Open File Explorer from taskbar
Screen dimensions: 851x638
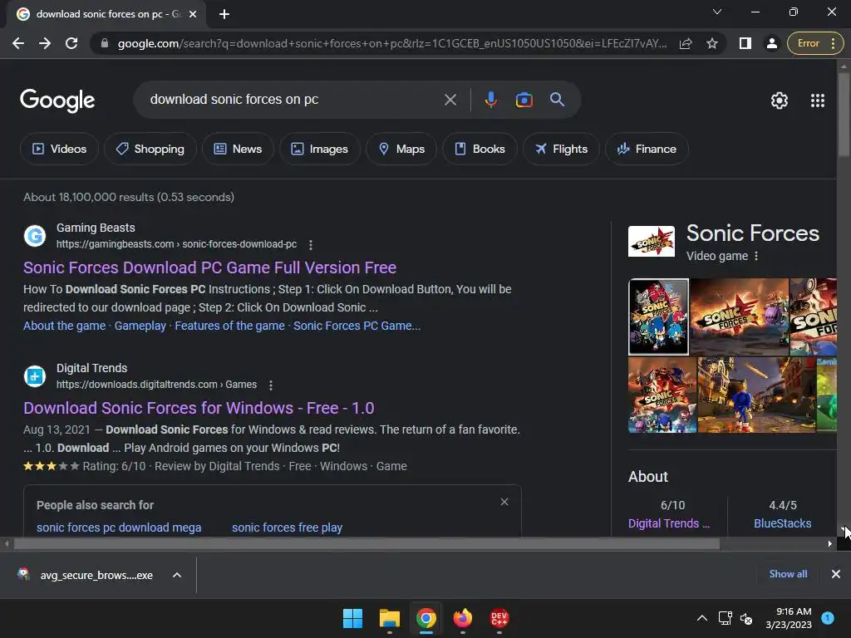click(x=390, y=618)
